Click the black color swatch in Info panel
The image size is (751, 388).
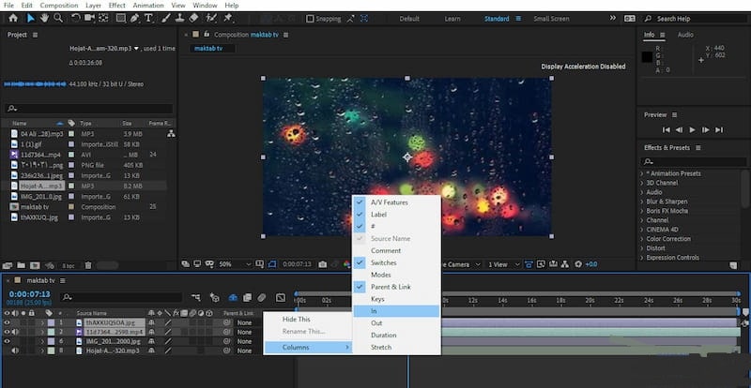tap(648, 58)
